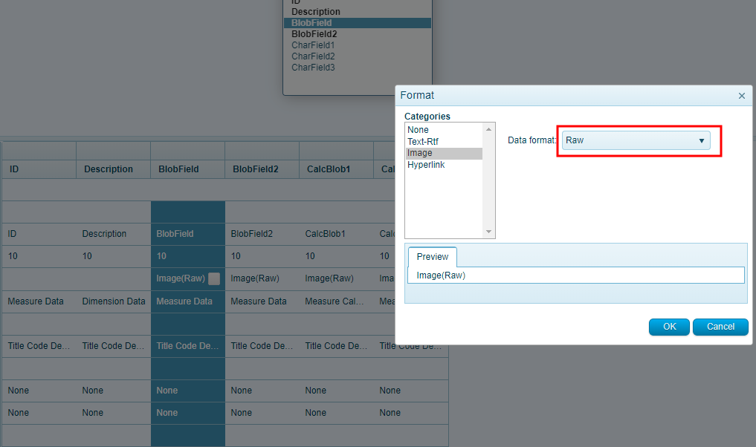Choose the Image category
The height and width of the screenshot is (447, 756).
click(419, 153)
